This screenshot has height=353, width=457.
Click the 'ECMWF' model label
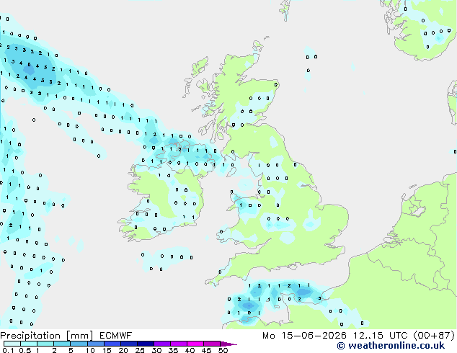pos(116,336)
